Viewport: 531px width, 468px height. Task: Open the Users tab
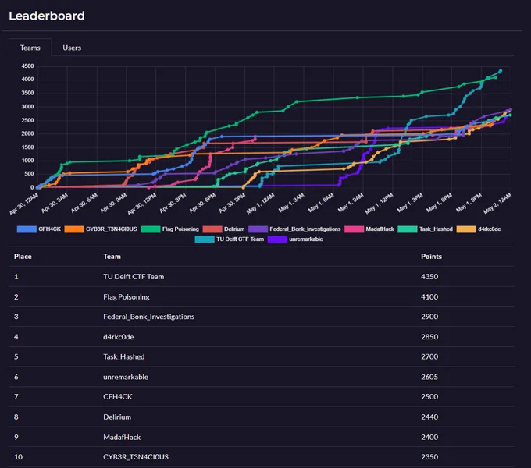coord(72,48)
